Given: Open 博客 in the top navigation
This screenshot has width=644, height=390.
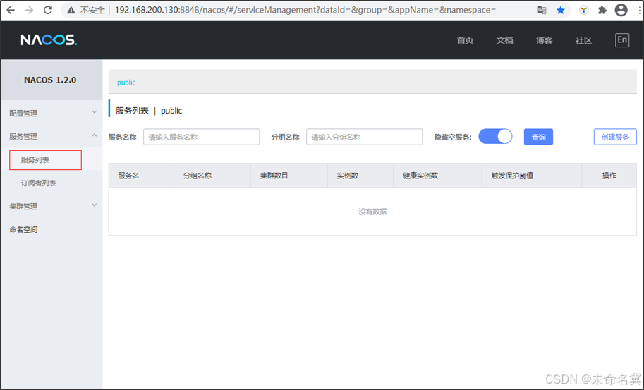Looking at the screenshot, I should click(544, 40).
